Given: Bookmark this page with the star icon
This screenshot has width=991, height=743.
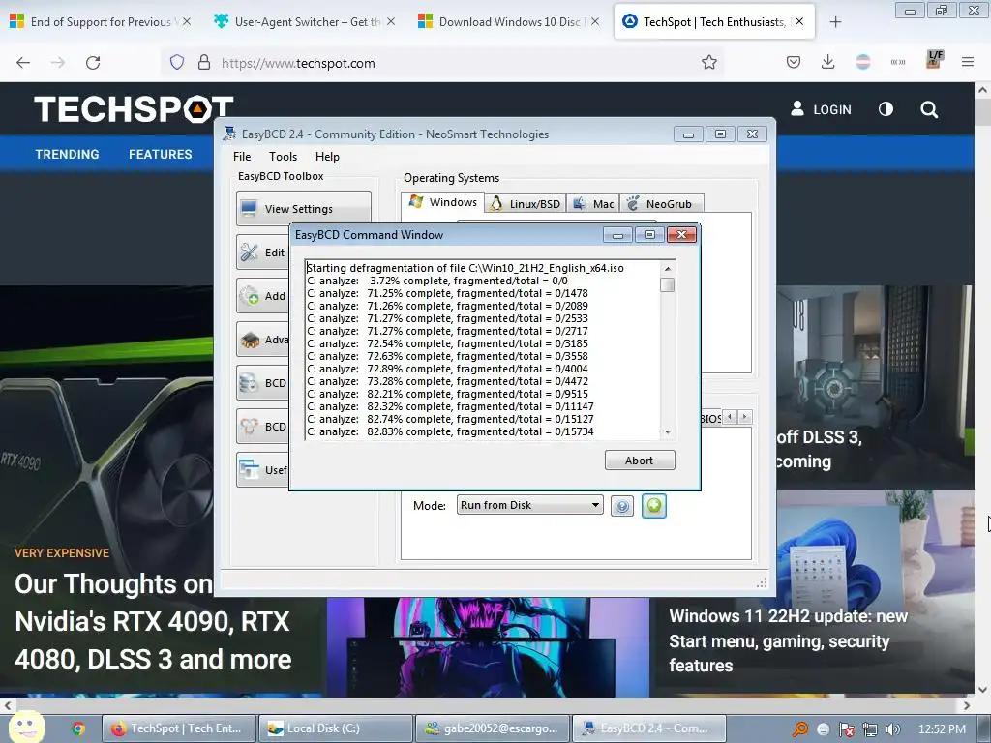Looking at the screenshot, I should (709, 62).
